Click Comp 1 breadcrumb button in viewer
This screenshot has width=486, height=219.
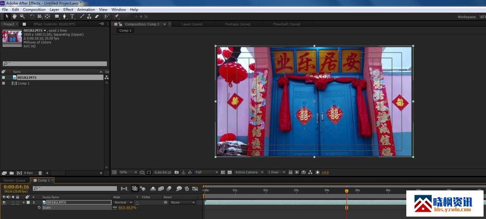pos(125,31)
